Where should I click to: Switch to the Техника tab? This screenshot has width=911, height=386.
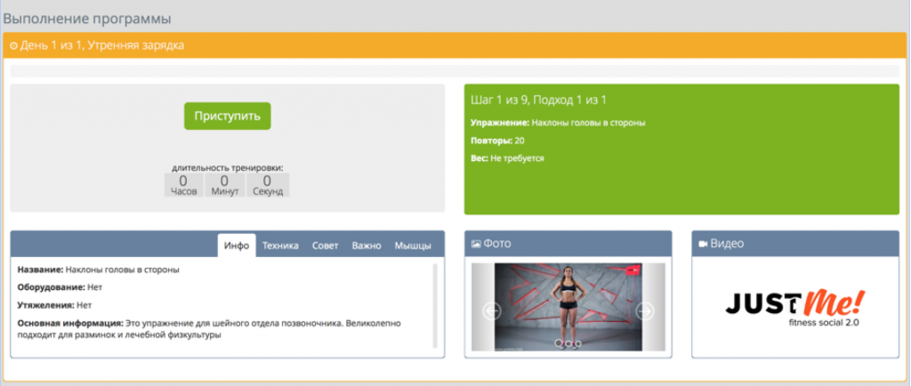coord(280,245)
